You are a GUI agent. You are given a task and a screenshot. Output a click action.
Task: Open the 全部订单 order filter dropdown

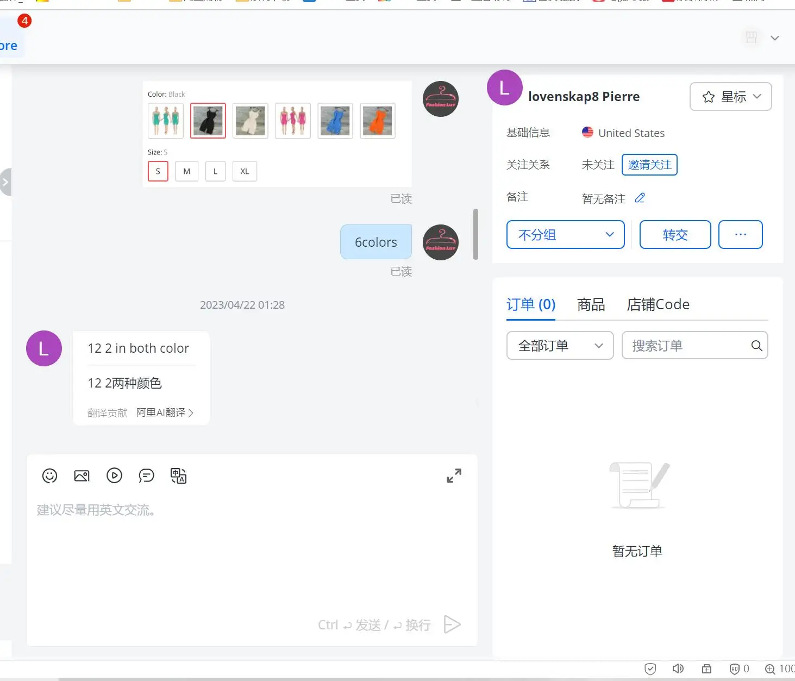(560, 346)
